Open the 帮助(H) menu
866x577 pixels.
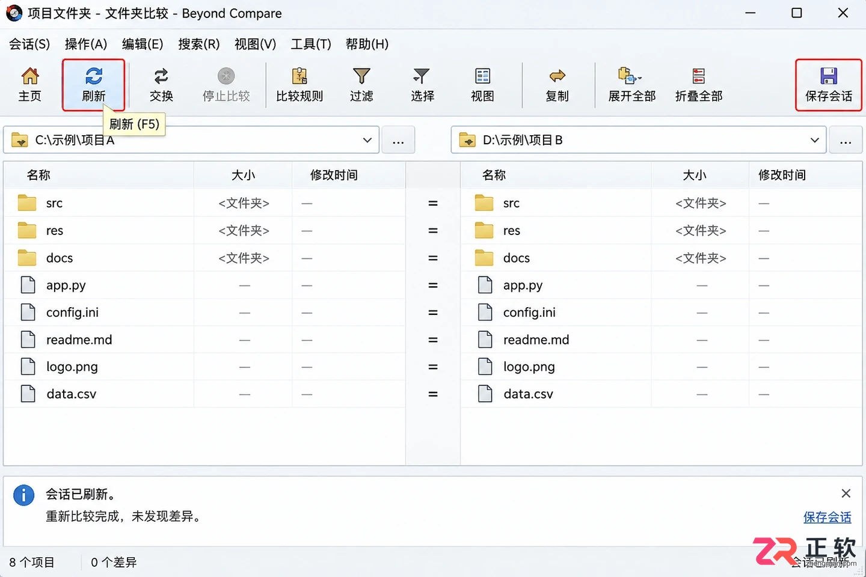pyautogui.click(x=367, y=44)
